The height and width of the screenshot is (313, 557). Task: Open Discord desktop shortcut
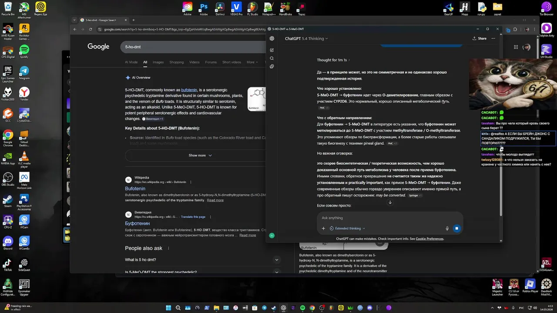(8, 243)
